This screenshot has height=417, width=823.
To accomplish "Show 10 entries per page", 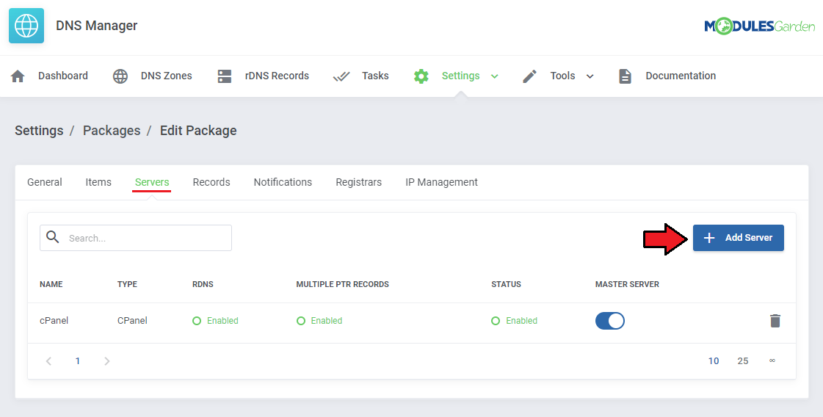I will (x=714, y=360).
